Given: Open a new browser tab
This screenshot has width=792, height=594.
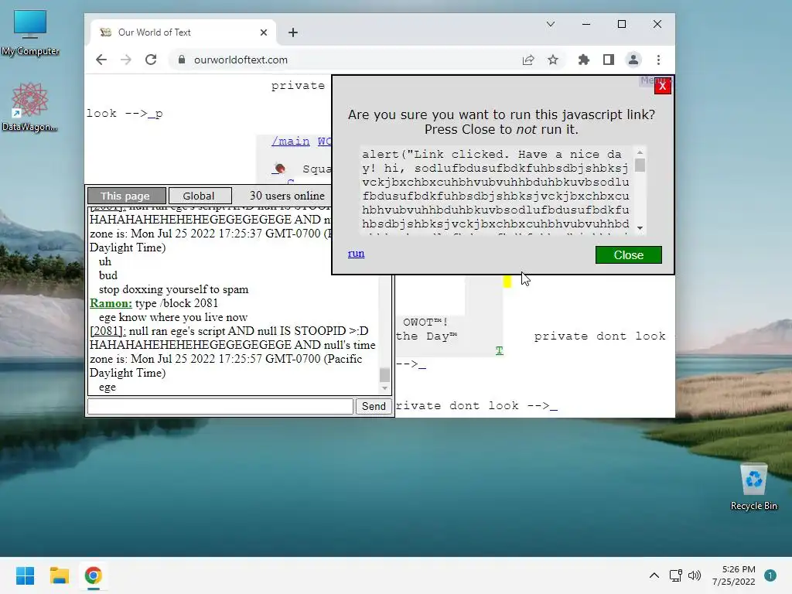Looking at the screenshot, I should coord(293,32).
